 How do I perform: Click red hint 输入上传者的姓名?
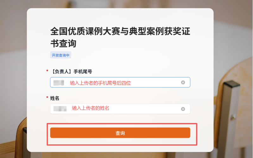tap(91, 108)
